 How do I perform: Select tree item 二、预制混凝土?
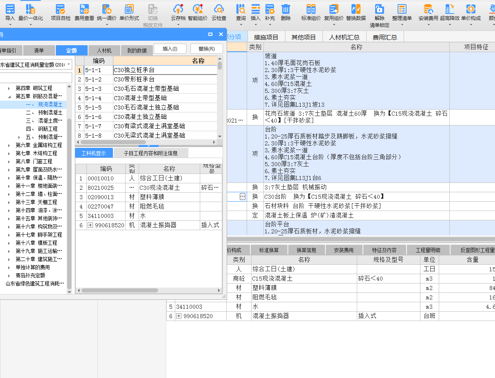(44, 112)
